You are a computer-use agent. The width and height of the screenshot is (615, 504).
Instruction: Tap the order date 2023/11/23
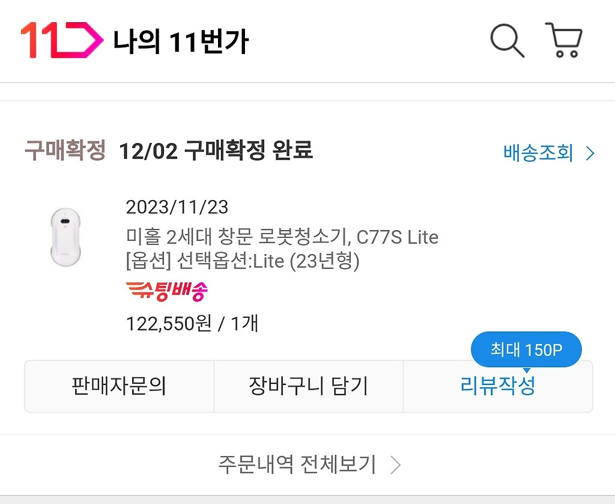pyautogui.click(x=177, y=207)
